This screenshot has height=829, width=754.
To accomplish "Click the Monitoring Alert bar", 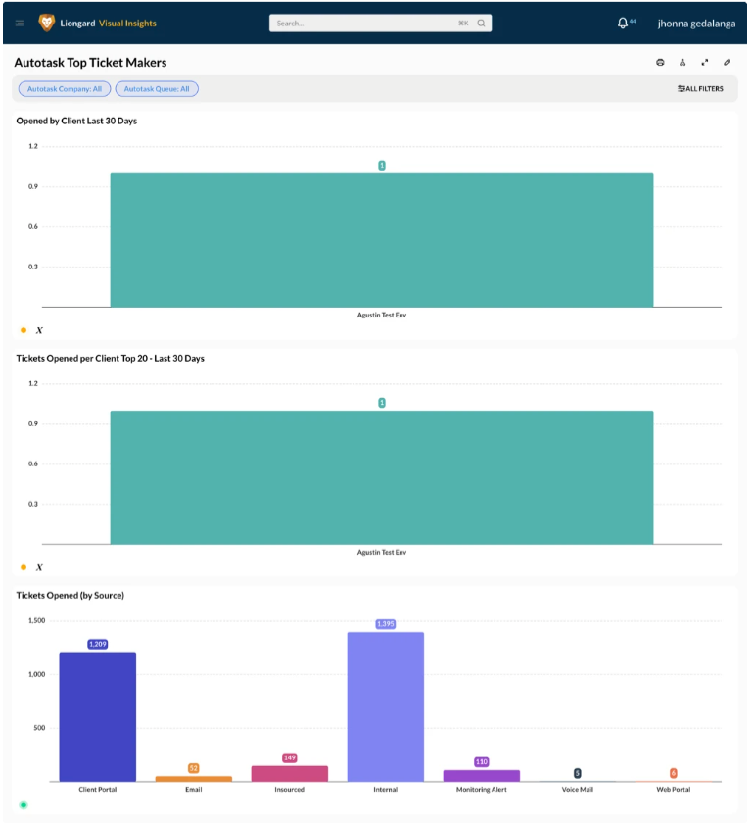I will tap(482, 776).
